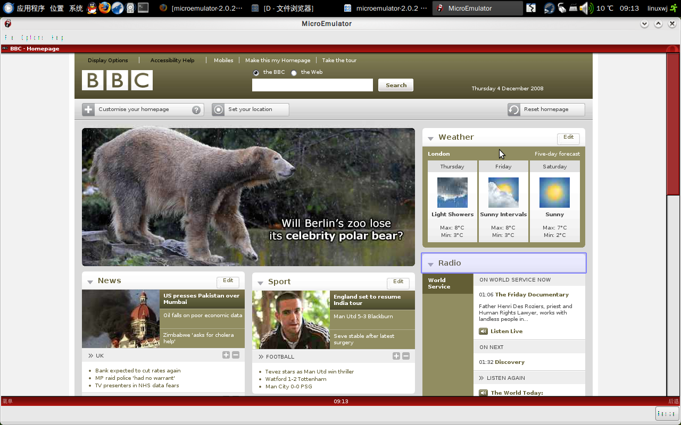Click Edit in the News panel
This screenshot has width=681, height=425.
(x=228, y=281)
